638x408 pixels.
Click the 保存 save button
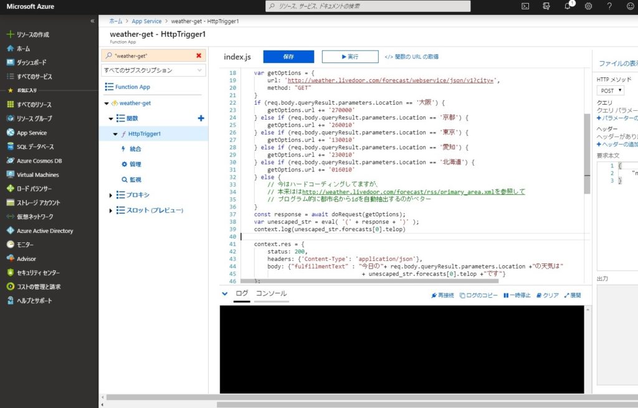click(x=288, y=57)
